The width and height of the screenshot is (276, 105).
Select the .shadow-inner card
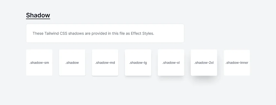pyautogui.click(x=237, y=62)
